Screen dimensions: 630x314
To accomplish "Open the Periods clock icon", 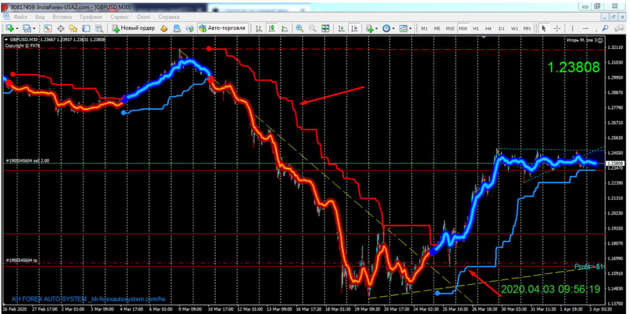I will 386,28.
